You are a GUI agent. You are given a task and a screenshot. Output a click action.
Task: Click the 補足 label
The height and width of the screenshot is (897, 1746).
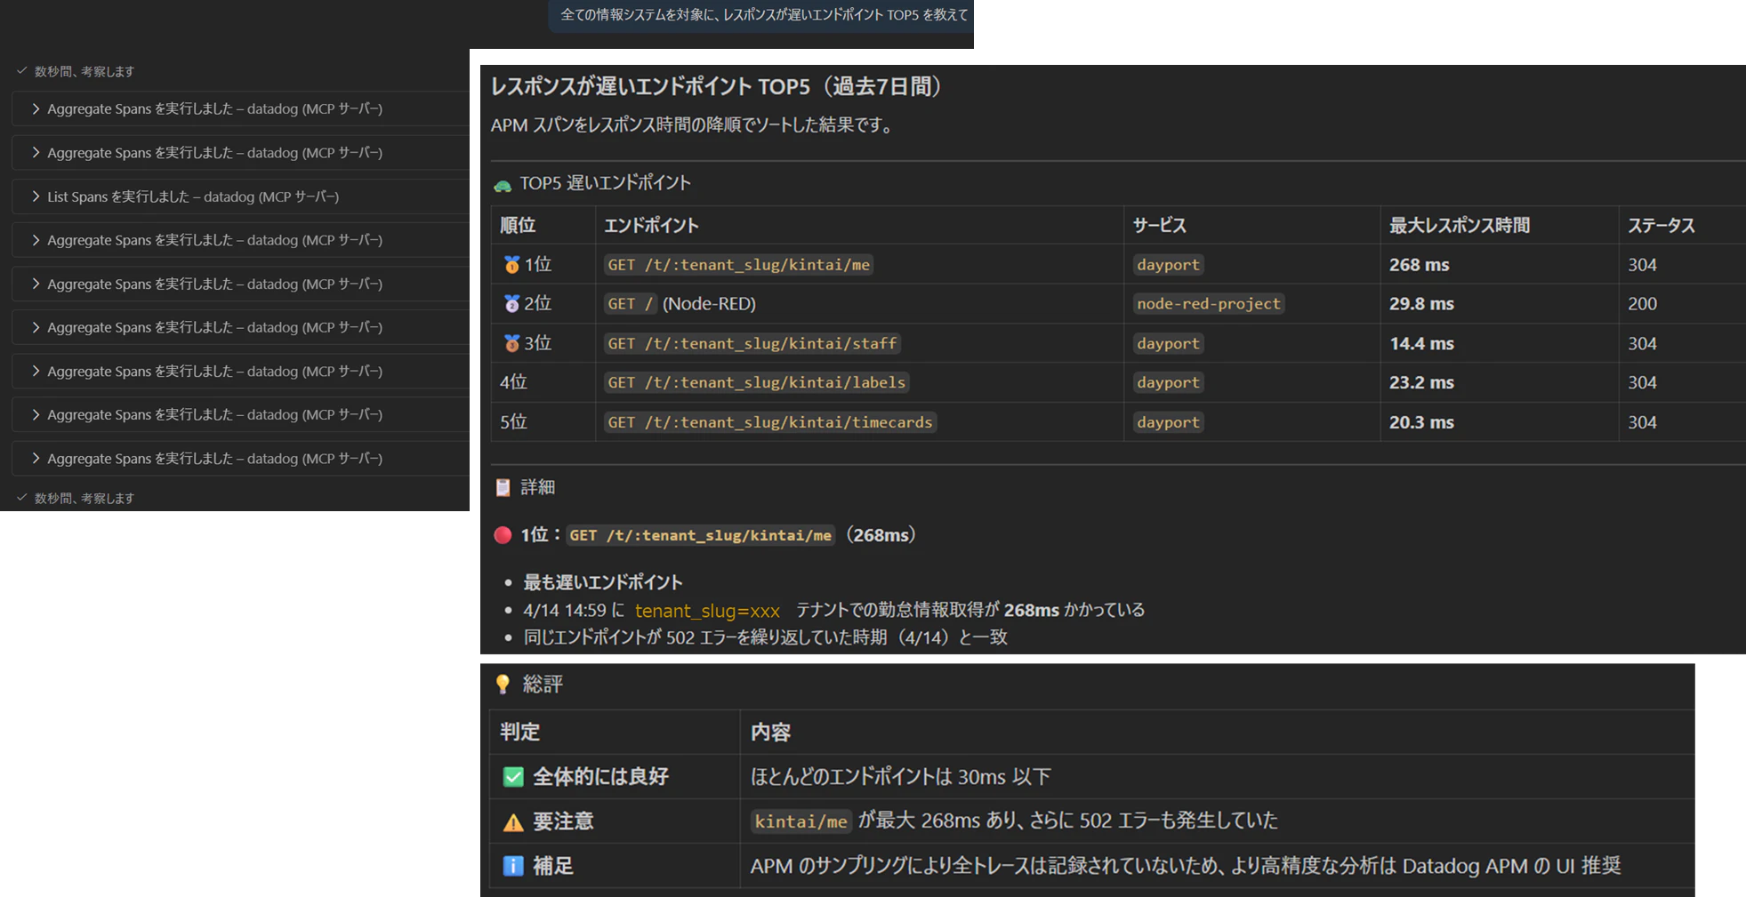(x=552, y=866)
